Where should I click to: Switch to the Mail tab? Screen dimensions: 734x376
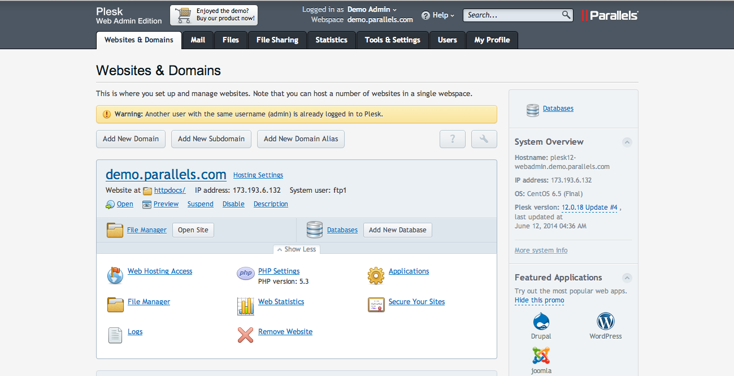[198, 40]
